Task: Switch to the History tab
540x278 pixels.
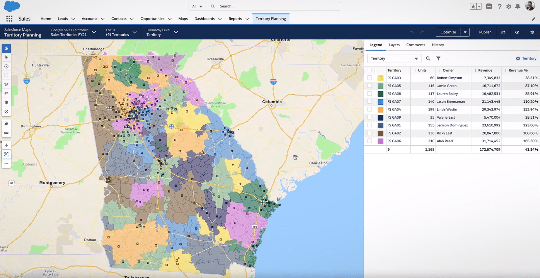Action: pyautogui.click(x=438, y=45)
